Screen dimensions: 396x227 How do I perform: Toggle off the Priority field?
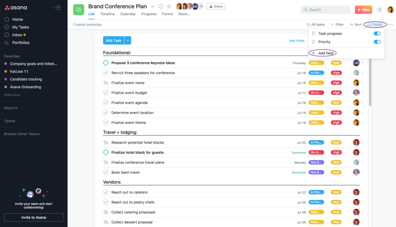coord(377,42)
